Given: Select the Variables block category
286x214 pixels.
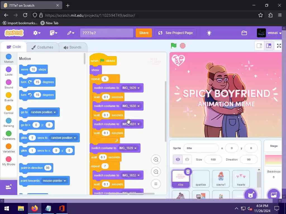Looking at the screenshot, I should (9, 148).
